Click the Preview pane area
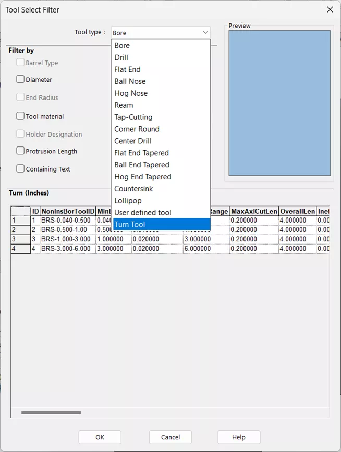 pyautogui.click(x=279, y=103)
